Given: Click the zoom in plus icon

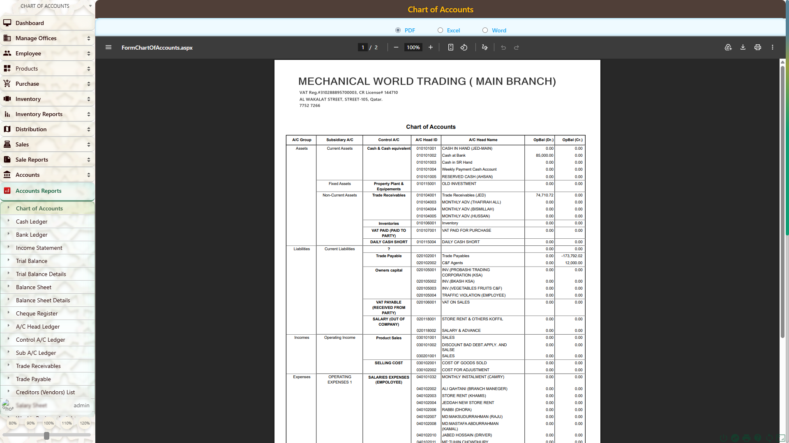Looking at the screenshot, I should coord(431,48).
